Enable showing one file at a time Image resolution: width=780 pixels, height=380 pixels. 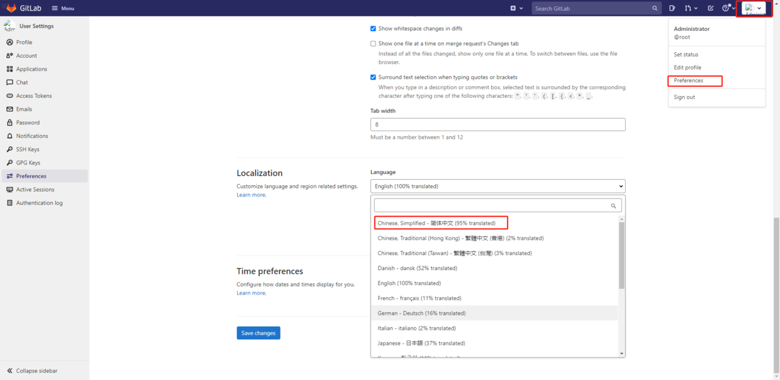(374, 43)
